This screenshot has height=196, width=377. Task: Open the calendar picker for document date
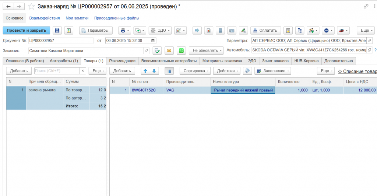153,41
